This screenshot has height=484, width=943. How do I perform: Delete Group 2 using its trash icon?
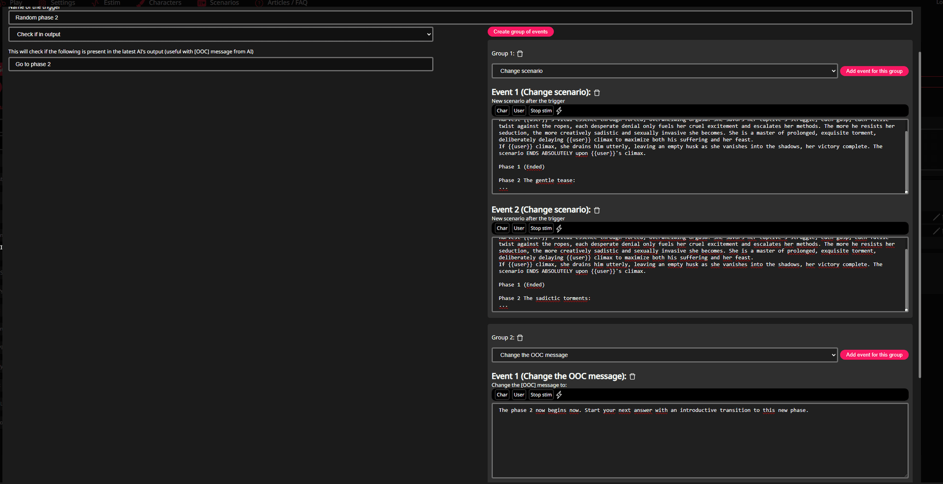click(x=520, y=337)
